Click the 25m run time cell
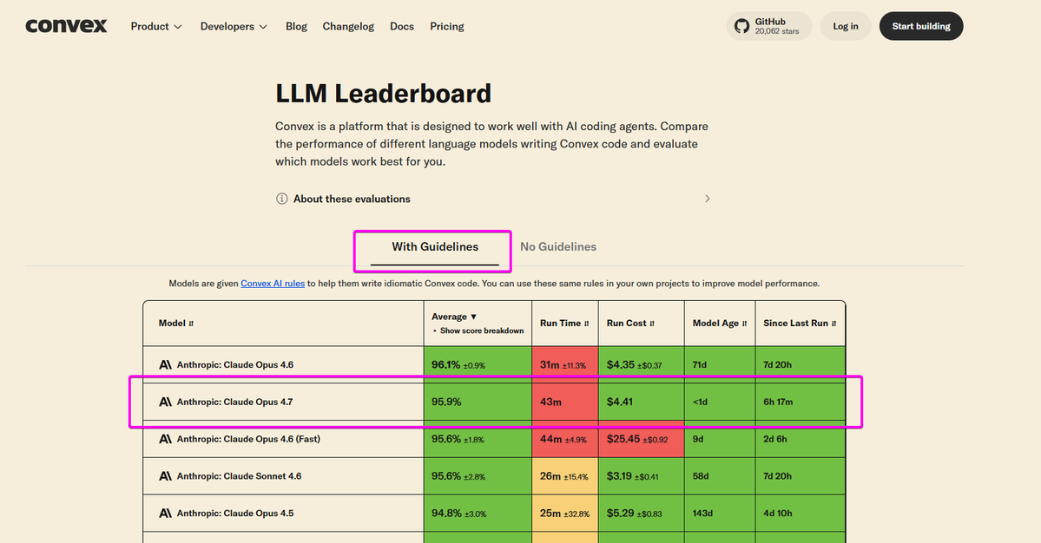 [565, 514]
